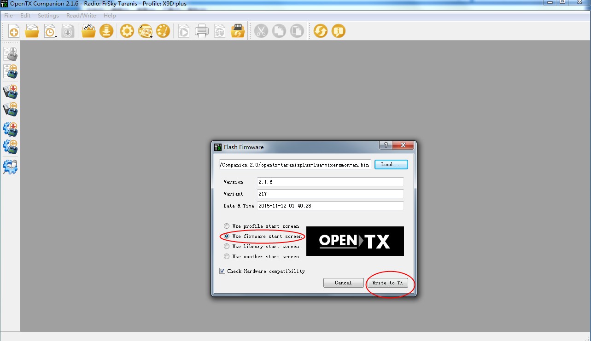Click the 'Version' label text
The image size is (591, 341).
(234, 182)
